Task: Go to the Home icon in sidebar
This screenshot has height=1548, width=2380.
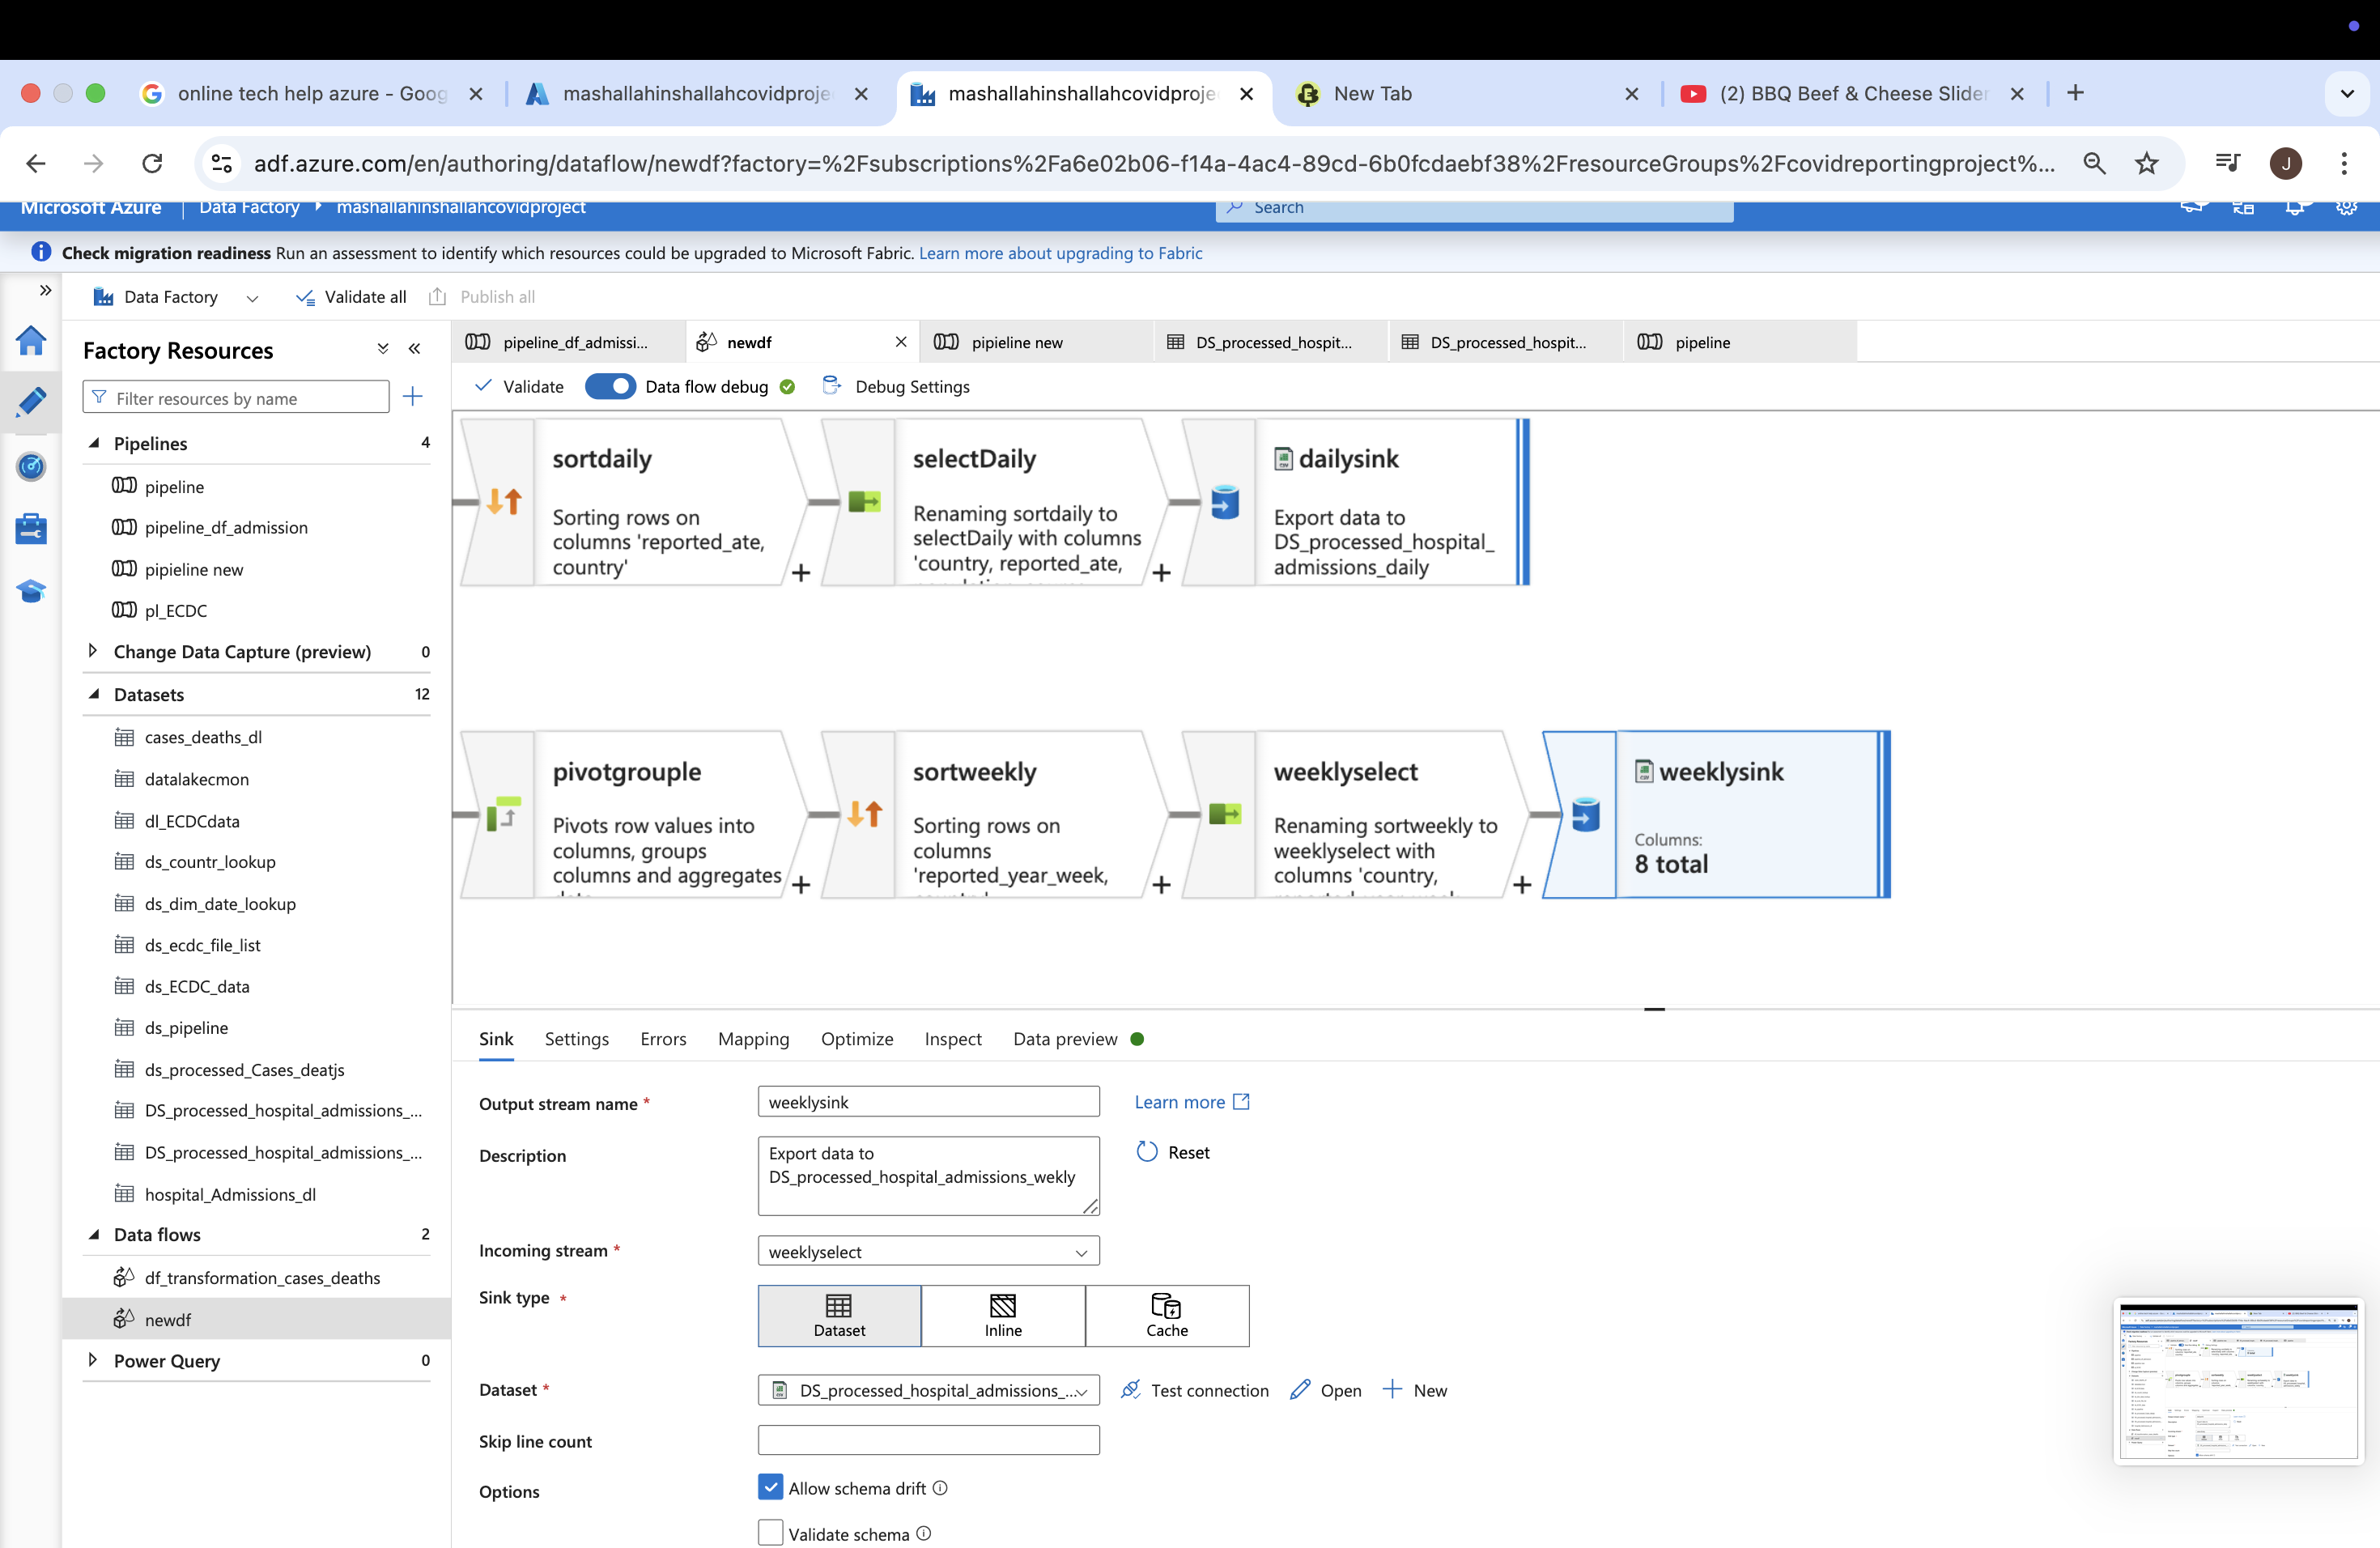Action: pyautogui.click(x=31, y=340)
